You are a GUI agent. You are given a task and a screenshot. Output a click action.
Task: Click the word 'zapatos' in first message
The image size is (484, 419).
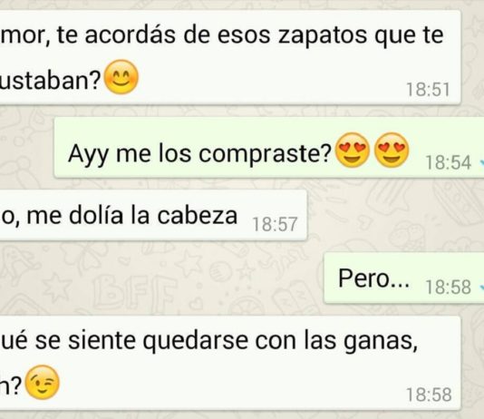323,35
